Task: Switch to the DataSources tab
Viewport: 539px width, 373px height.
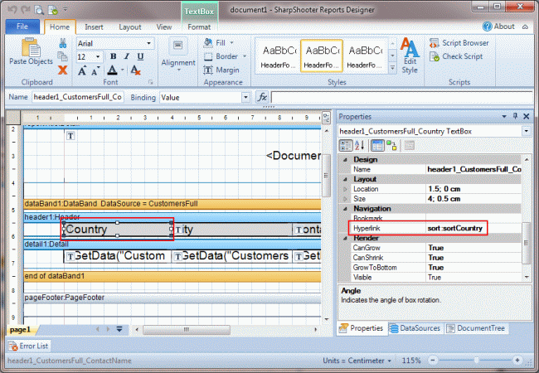Action: [419, 328]
